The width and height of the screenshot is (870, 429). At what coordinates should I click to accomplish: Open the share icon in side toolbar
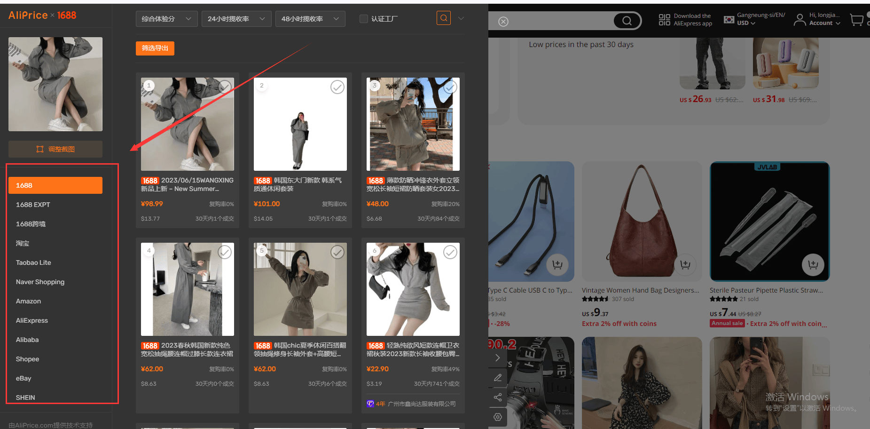[x=498, y=397]
